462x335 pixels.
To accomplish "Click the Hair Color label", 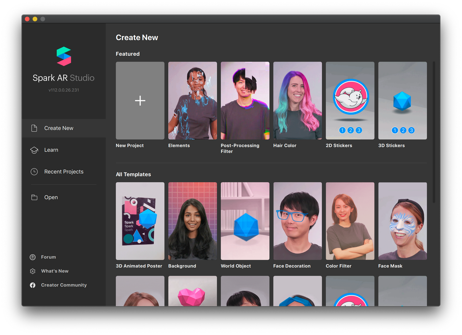I will click(x=285, y=146).
